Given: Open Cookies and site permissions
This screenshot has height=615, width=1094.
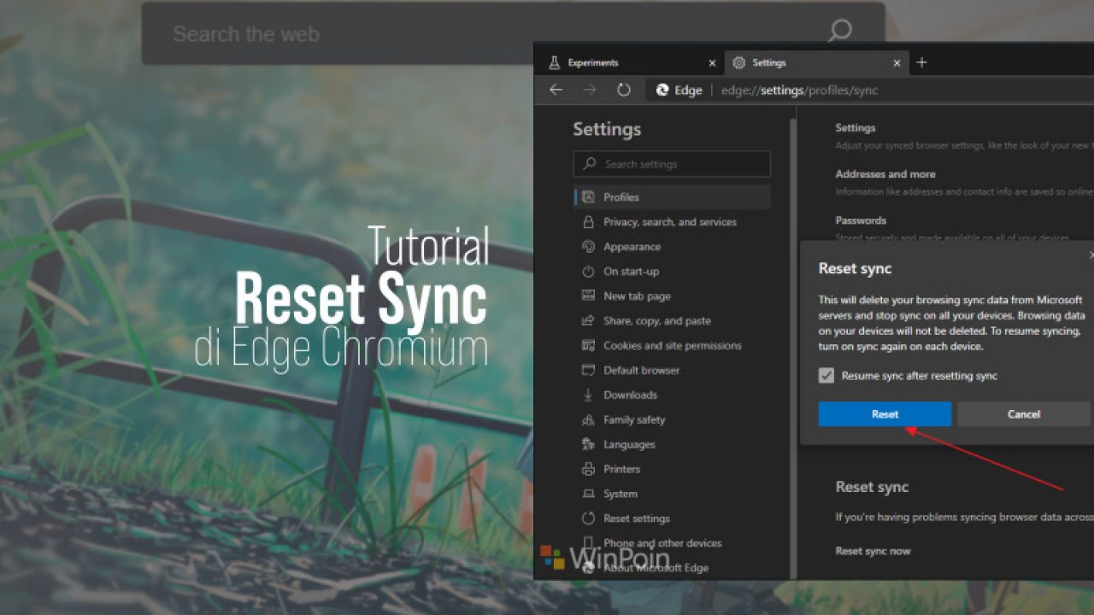Looking at the screenshot, I should tap(673, 346).
